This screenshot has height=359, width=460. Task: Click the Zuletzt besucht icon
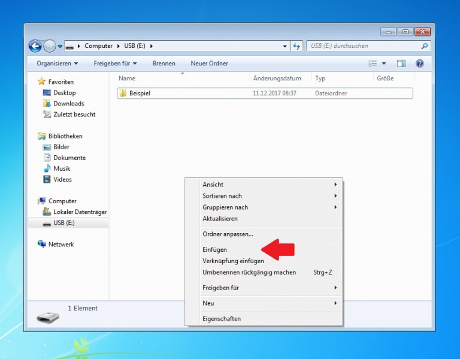[47, 114]
